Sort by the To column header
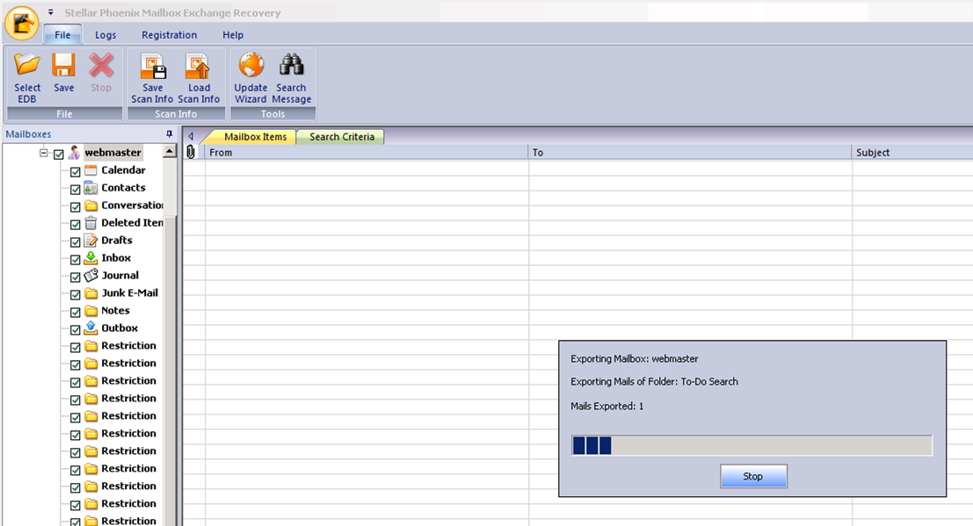The image size is (973, 526). coord(690,152)
